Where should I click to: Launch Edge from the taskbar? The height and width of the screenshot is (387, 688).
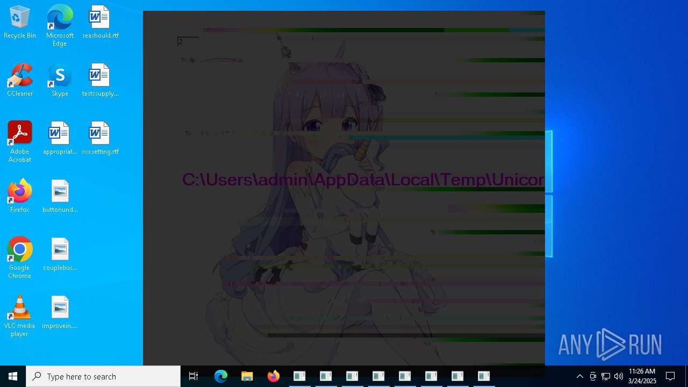[221, 376]
